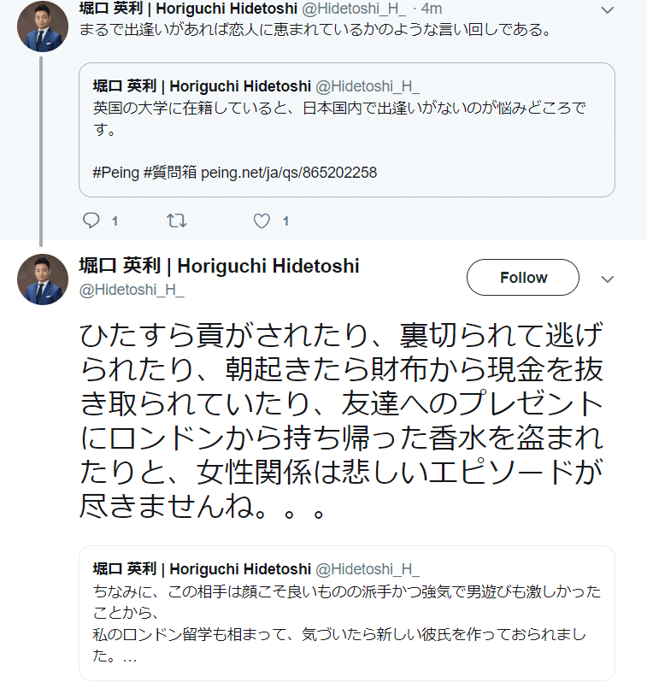
Task: Open the top tweet's profile avatar
Action: tap(42, 26)
